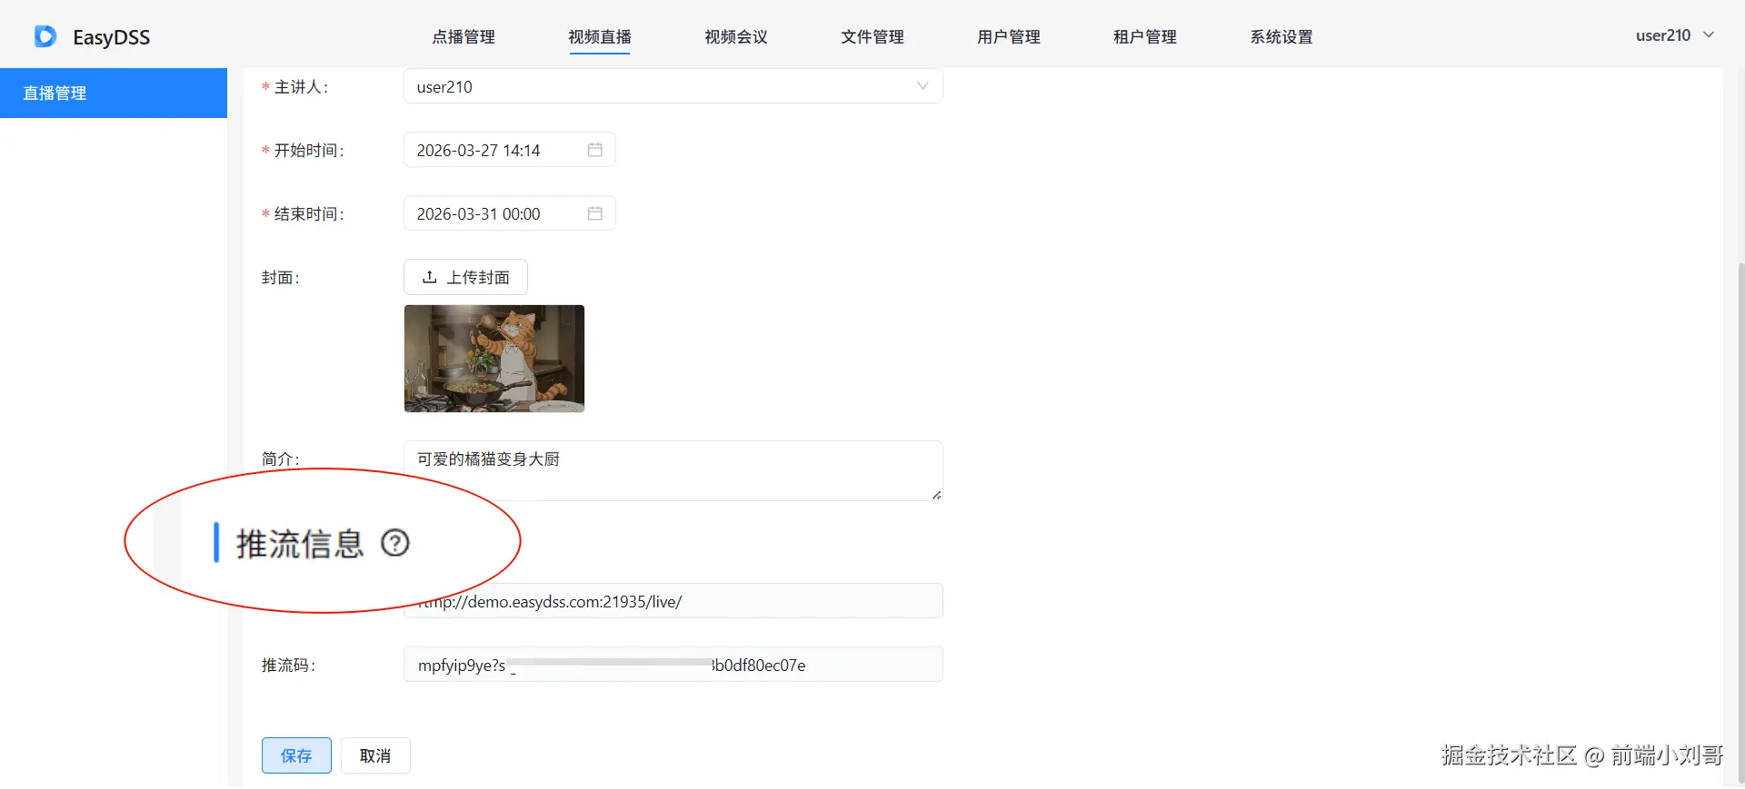
Task: Open 租户管理 menu item
Action: tap(1145, 37)
